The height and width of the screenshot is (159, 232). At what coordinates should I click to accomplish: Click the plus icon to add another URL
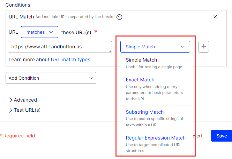point(204,47)
